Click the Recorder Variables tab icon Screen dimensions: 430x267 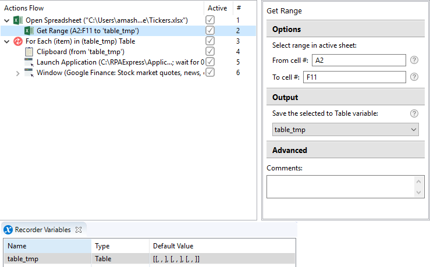click(8, 230)
